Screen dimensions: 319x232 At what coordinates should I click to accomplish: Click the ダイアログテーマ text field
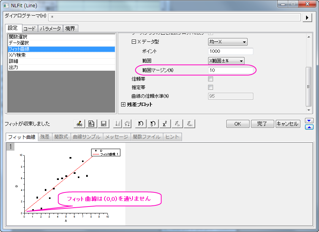click(174, 17)
